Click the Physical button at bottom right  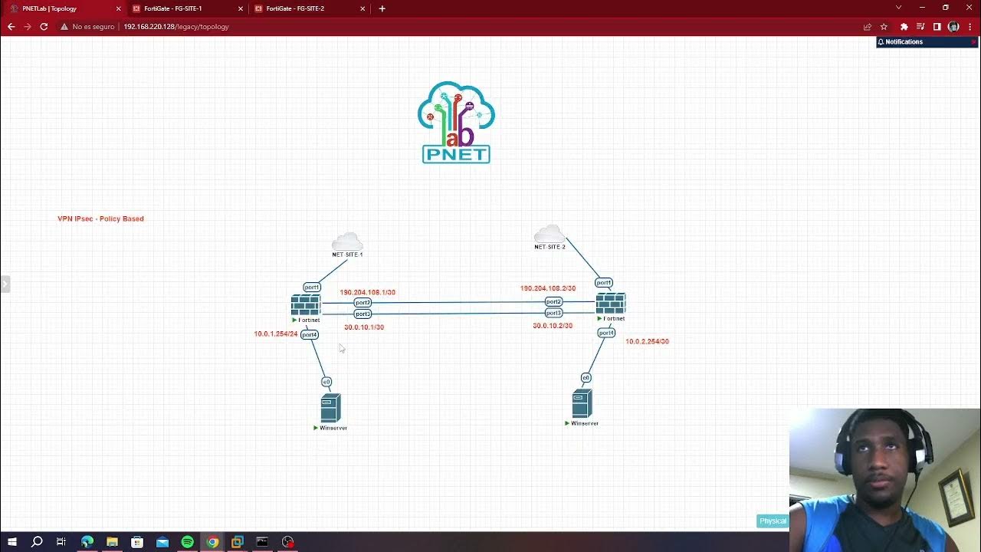click(773, 521)
